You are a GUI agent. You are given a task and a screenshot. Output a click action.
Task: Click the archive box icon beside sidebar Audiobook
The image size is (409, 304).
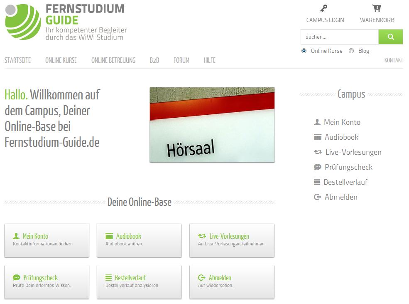coord(318,137)
